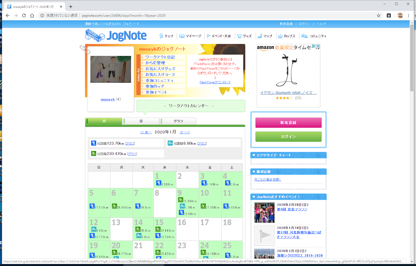Click the January 15 running 10.130km icon
This screenshot has width=416, height=266.
point(158,236)
